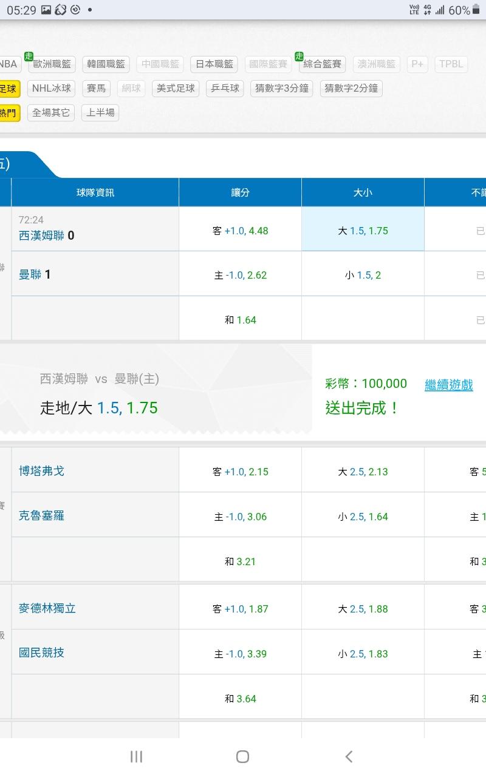Switch to 全場其它 bet type
The image size is (486, 777).
(51, 112)
